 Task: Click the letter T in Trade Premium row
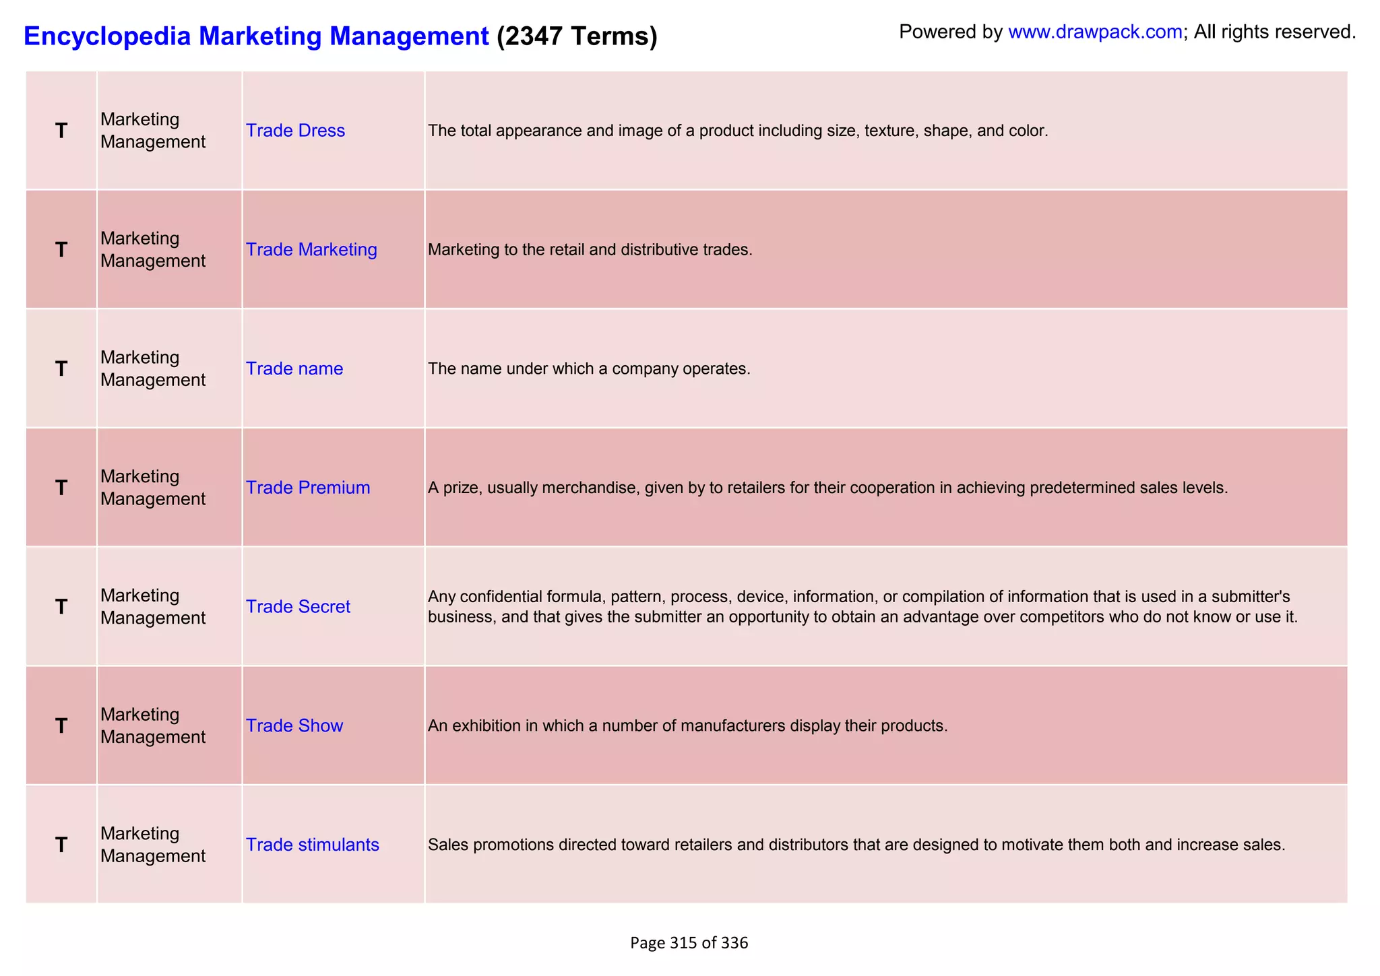click(61, 488)
